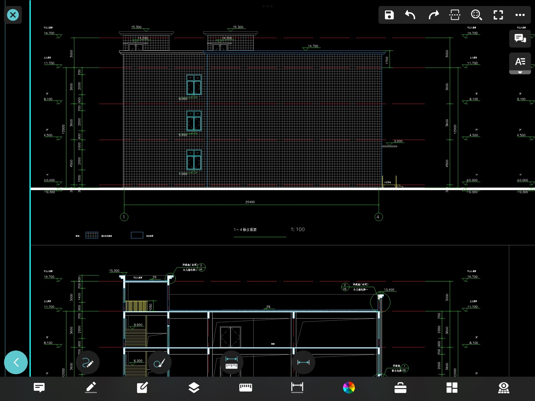Open the color wheel picker
Screen dimensions: 535x401
tap(349, 388)
